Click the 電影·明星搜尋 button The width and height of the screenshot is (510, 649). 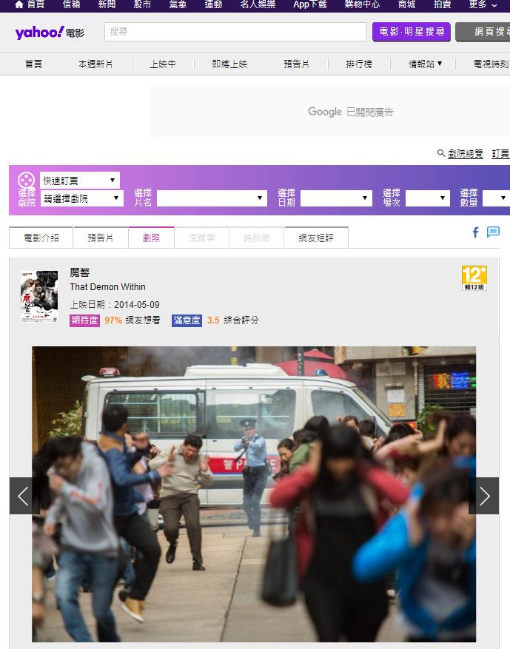[x=412, y=32]
